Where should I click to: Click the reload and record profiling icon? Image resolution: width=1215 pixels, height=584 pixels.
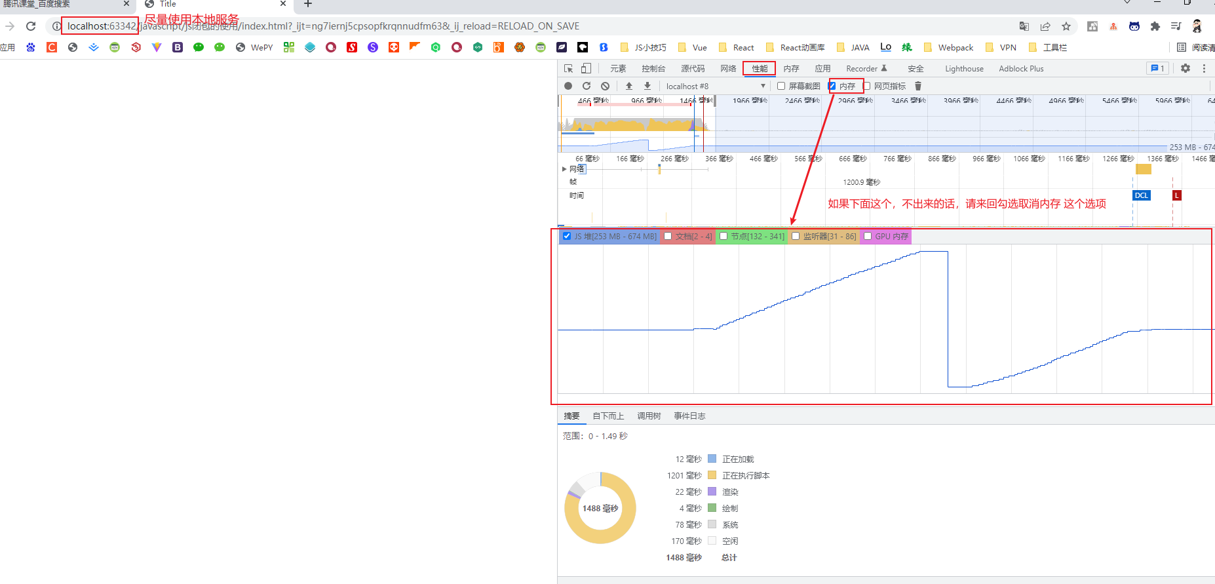(587, 86)
